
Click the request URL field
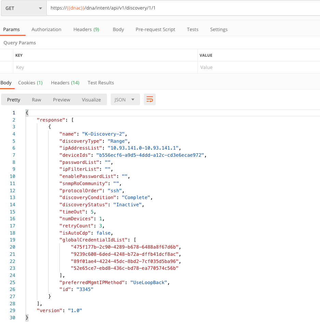click(x=183, y=8)
